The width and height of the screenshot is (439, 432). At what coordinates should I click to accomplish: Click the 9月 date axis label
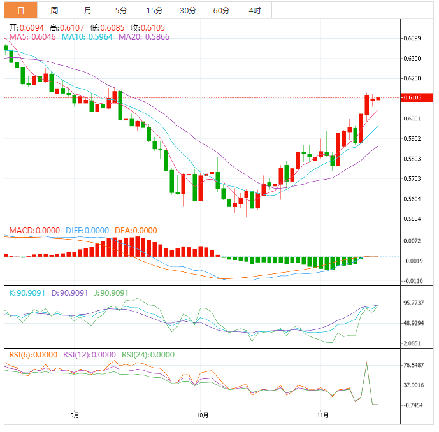pos(75,415)
